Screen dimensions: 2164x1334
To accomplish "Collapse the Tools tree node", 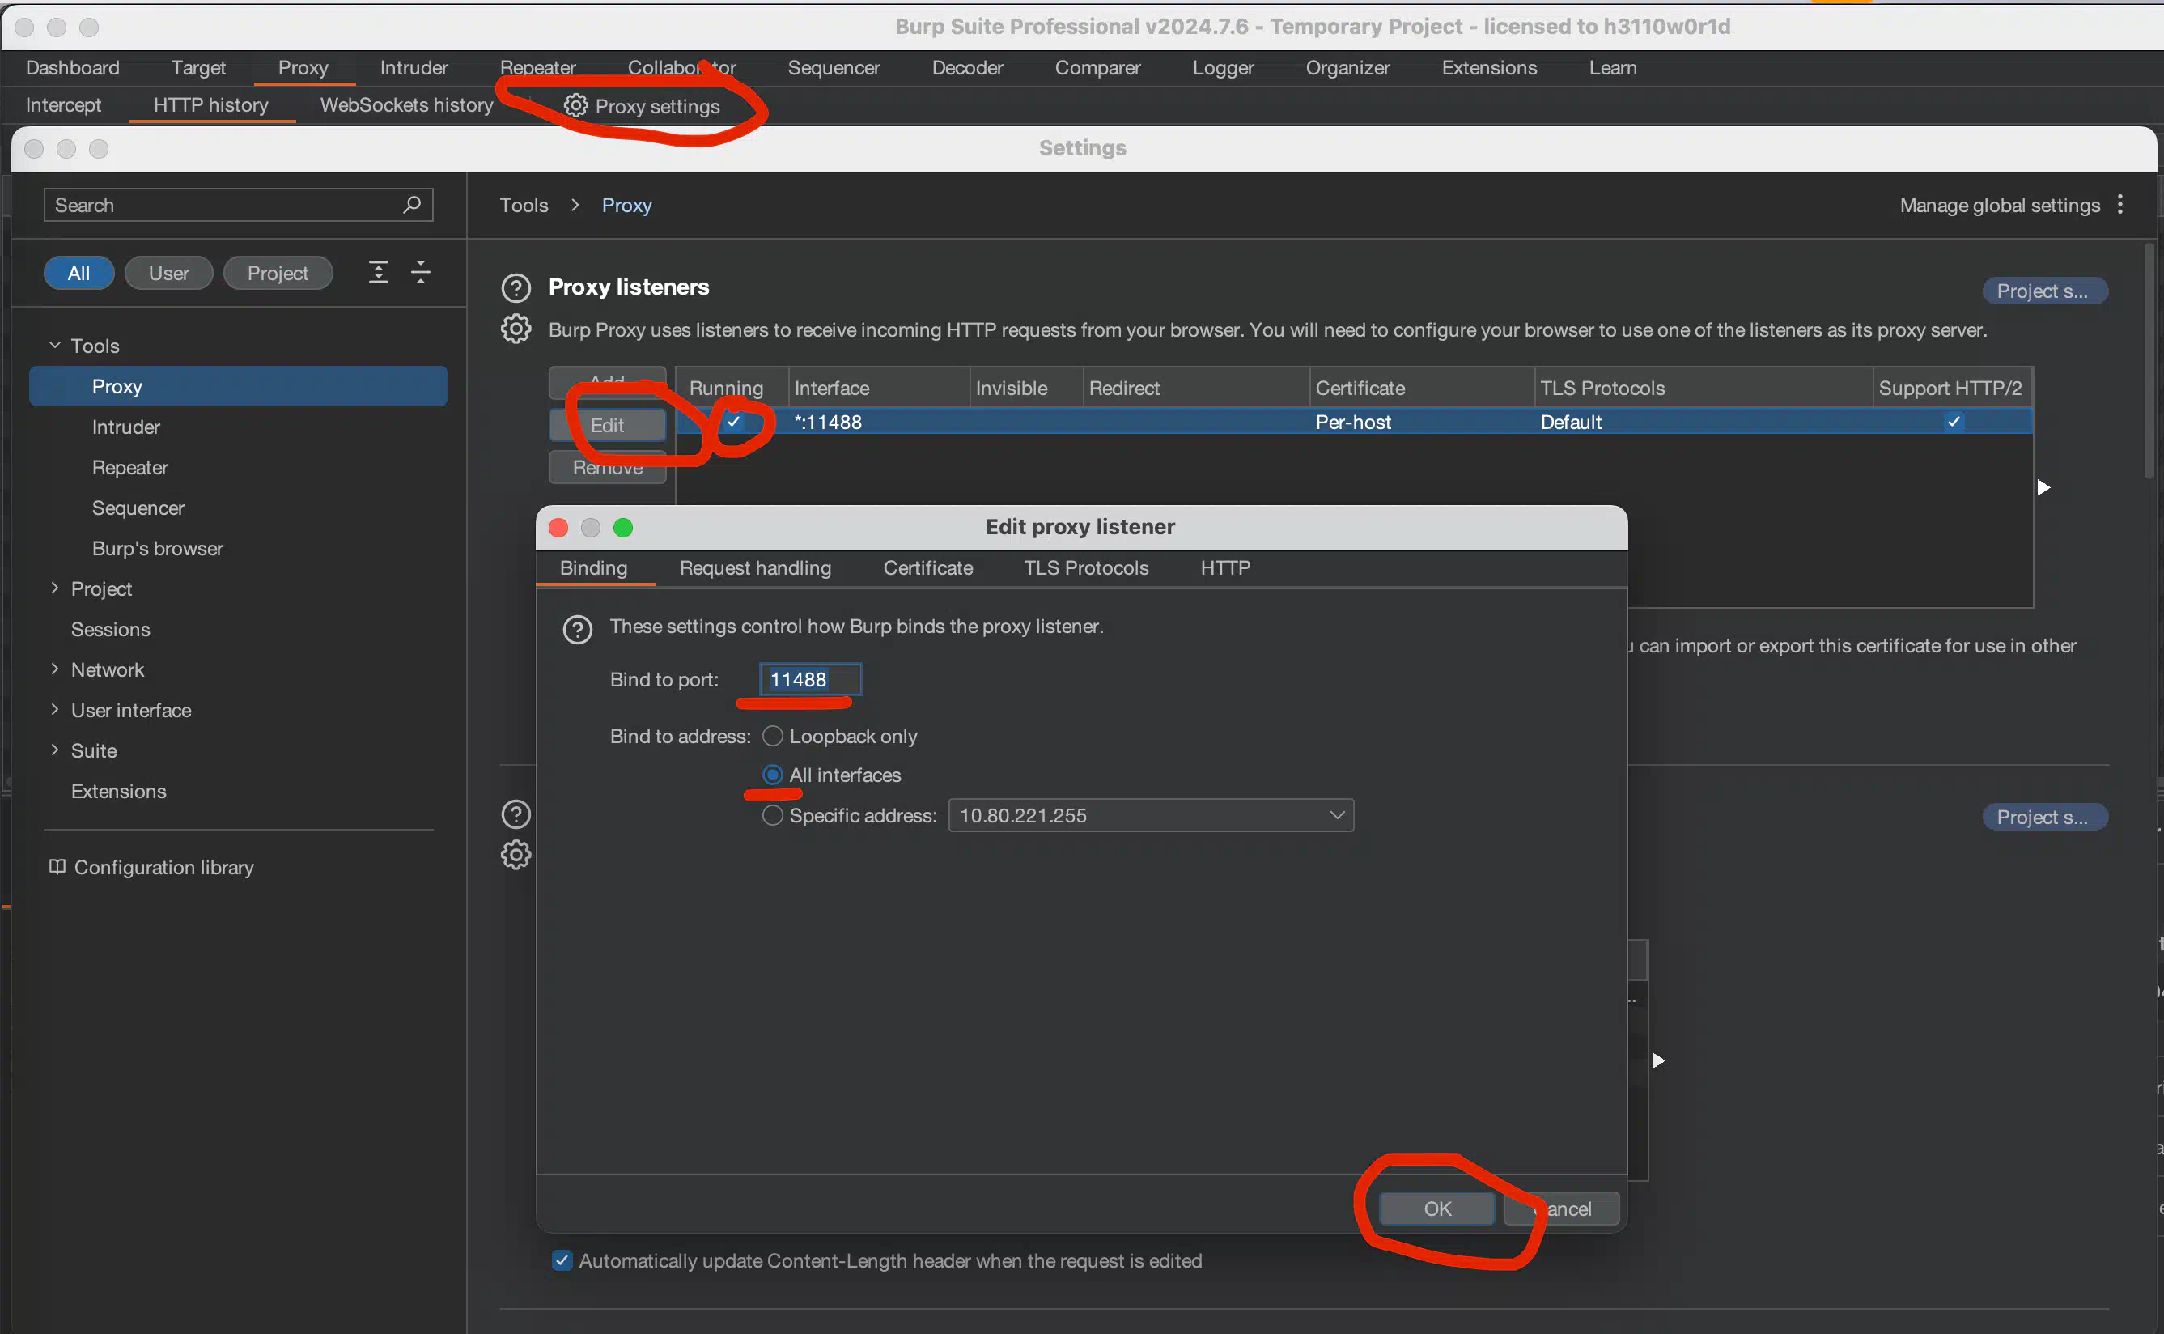I will [55, 345].
